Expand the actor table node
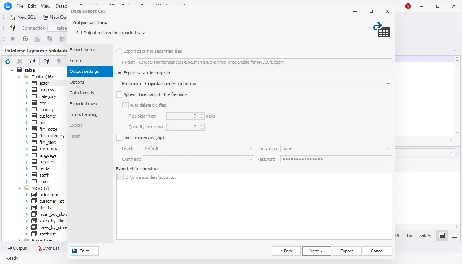The image size is (462, 264). pos(27,83)
